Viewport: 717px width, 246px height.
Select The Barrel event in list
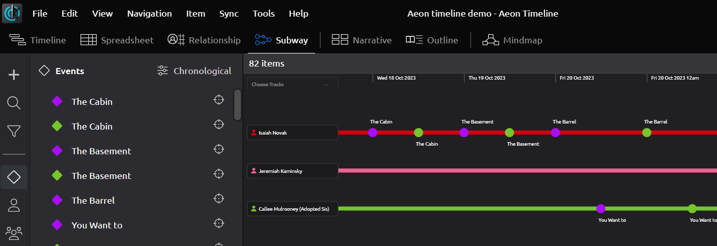pos(93,200)
